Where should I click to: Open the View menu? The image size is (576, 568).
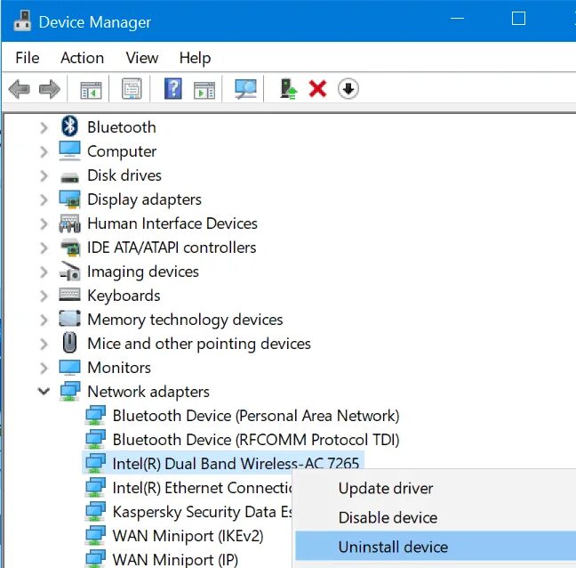coord(142,58)
